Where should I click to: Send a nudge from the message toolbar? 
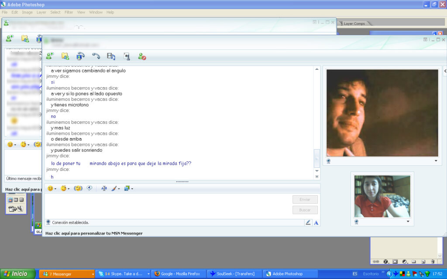coord(78,188)
